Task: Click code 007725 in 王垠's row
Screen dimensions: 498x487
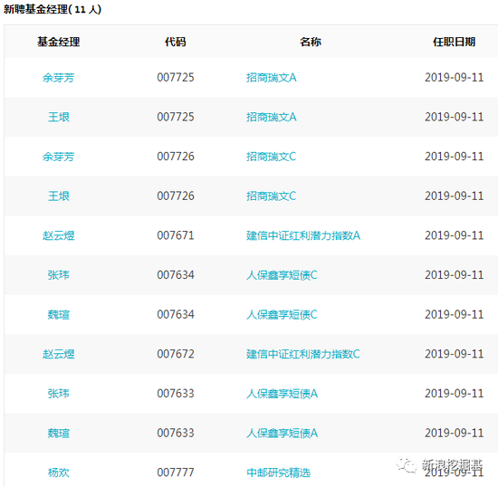Action: coord(176,117)
